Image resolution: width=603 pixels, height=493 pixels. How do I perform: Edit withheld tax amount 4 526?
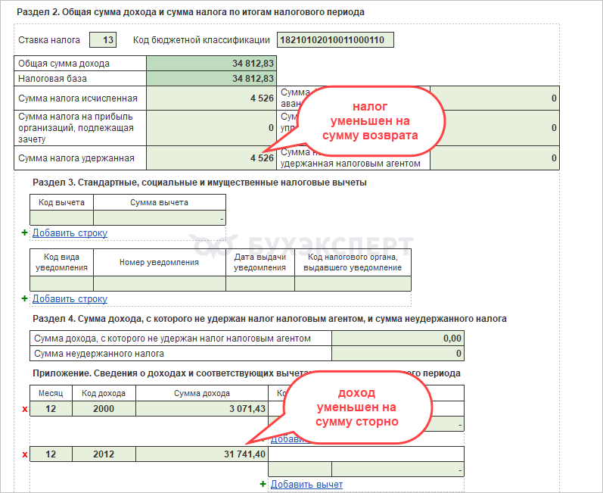[x=211, y=158]
